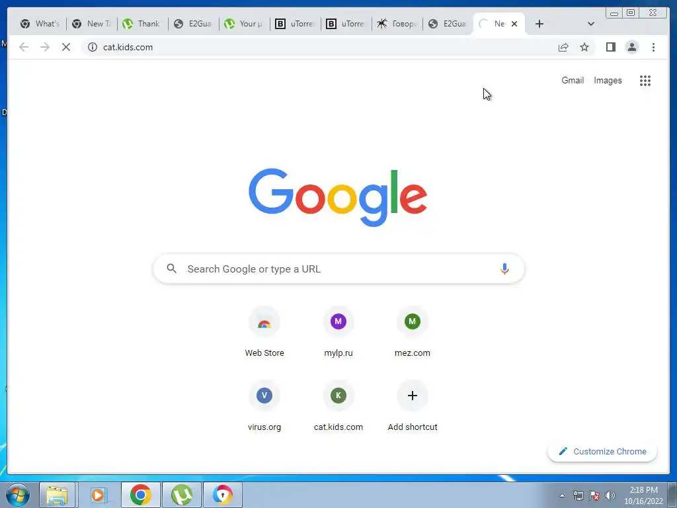This screenshot has width=677, height=508.
Task: Switch to the last E2Guardian tab
Action: (x=448, y=24)
